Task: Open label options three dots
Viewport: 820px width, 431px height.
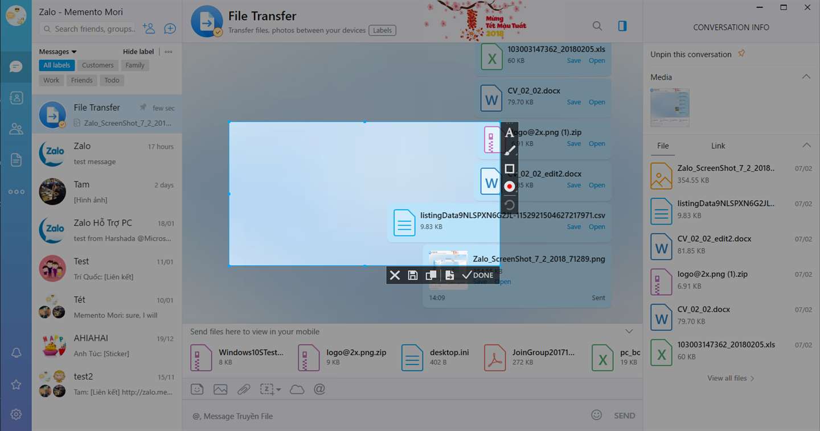Action: [x=168, y=52]
